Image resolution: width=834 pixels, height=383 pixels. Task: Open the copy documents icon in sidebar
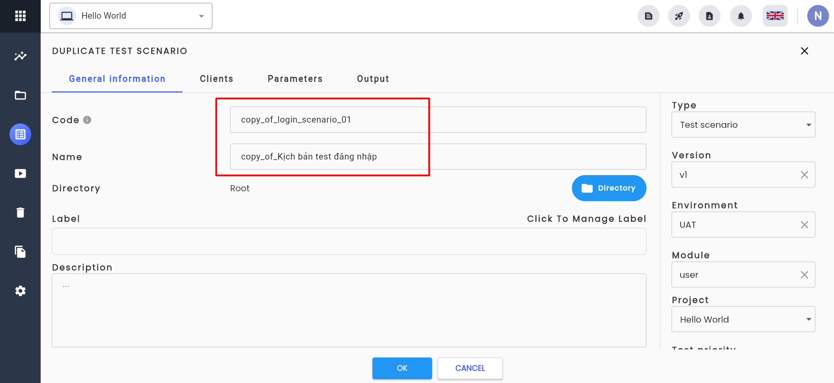[x=20, y=252]
